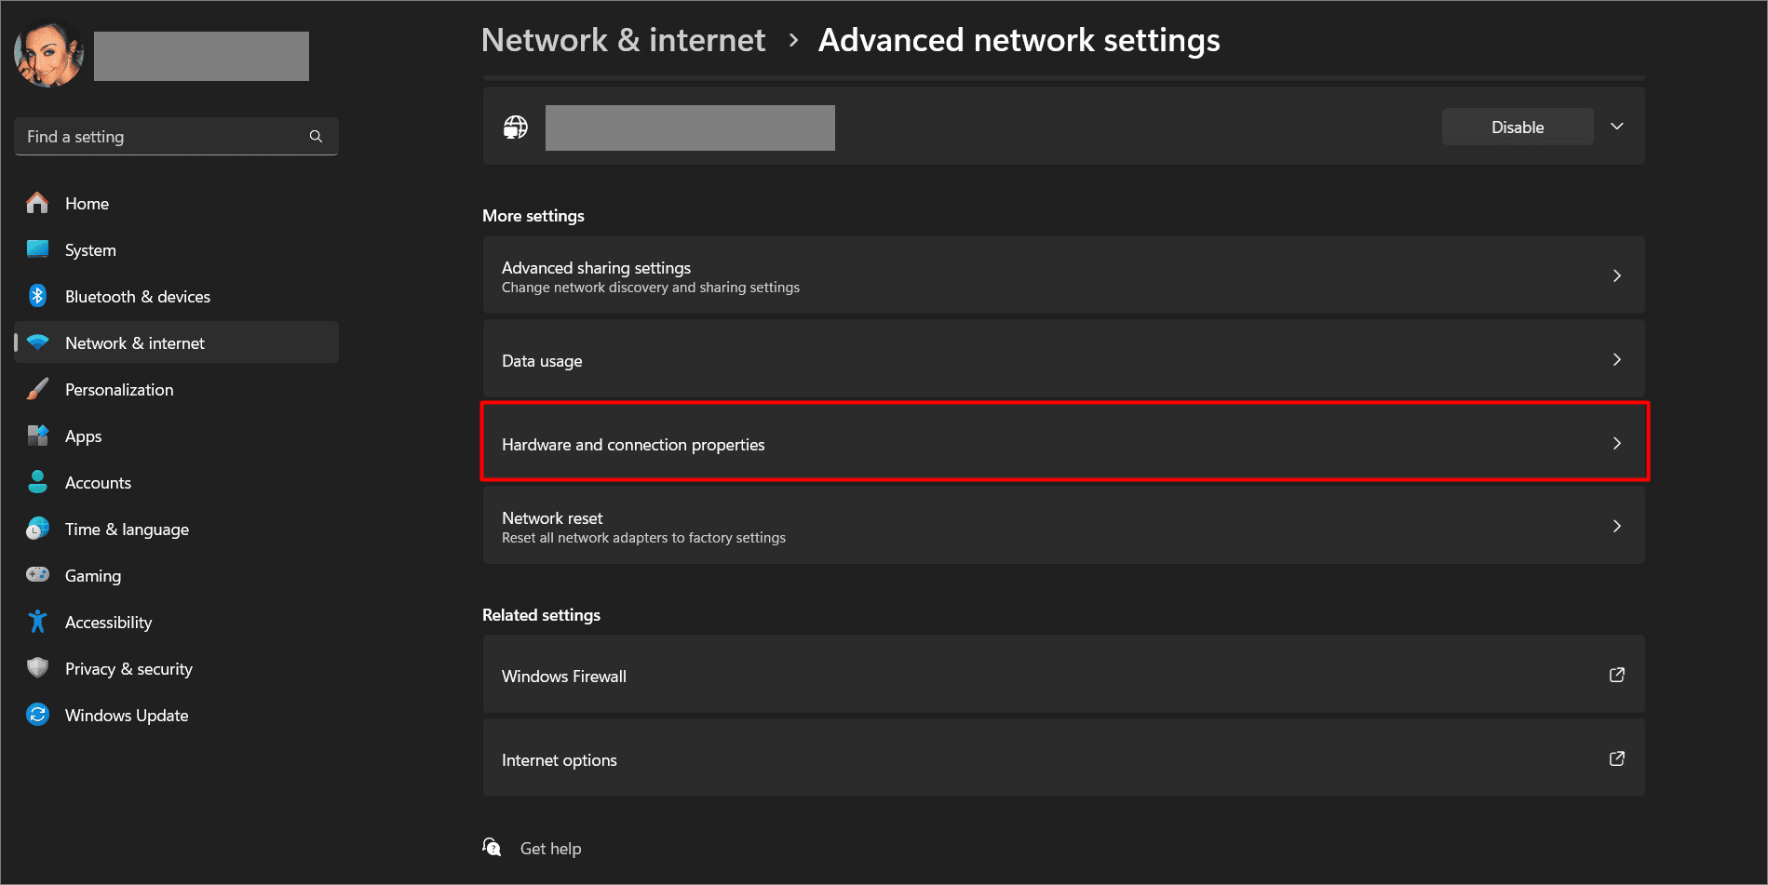Open Bluetooth & devices via its icon
Viewport: 1768px width, 885px height.
click(x=37, y=296)
